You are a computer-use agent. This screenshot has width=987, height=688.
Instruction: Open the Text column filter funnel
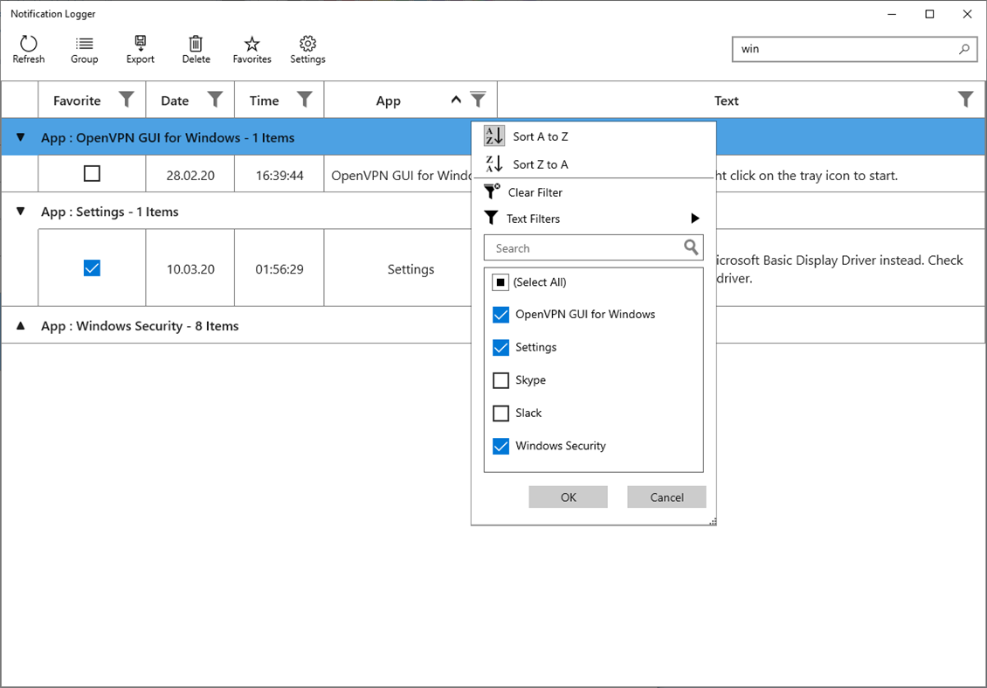pyautogui.click(x=965, y=100)
